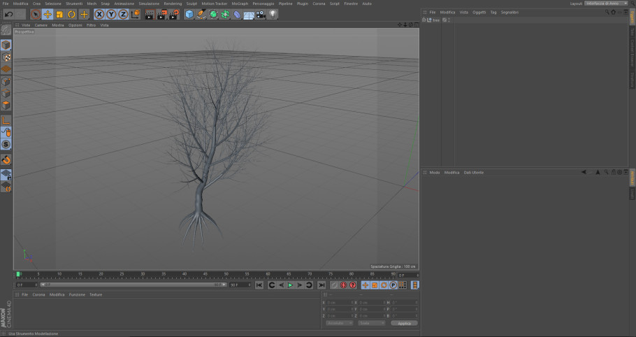Screen dimensions: 636x337
Task: Go to start of animation
Action: point(259,285)
